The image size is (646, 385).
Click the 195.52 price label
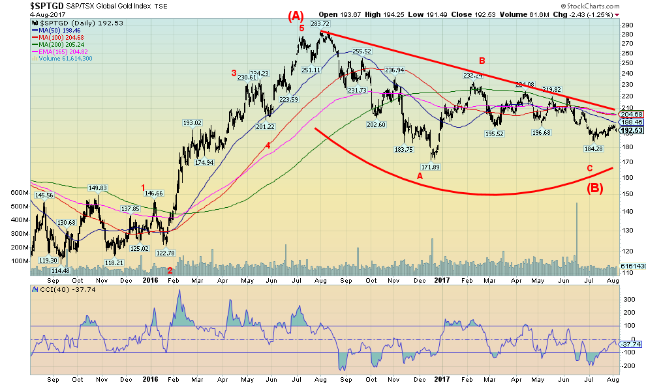495,134
